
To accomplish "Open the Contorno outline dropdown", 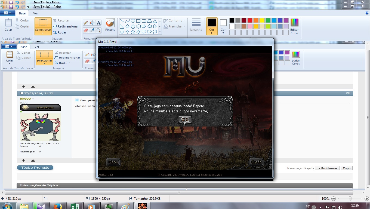I will [x=174, y=20].
